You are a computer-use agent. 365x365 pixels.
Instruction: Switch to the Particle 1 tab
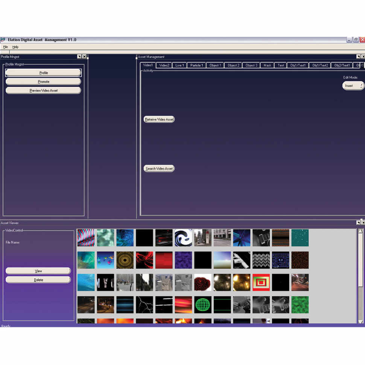click(x=196, y=65)
